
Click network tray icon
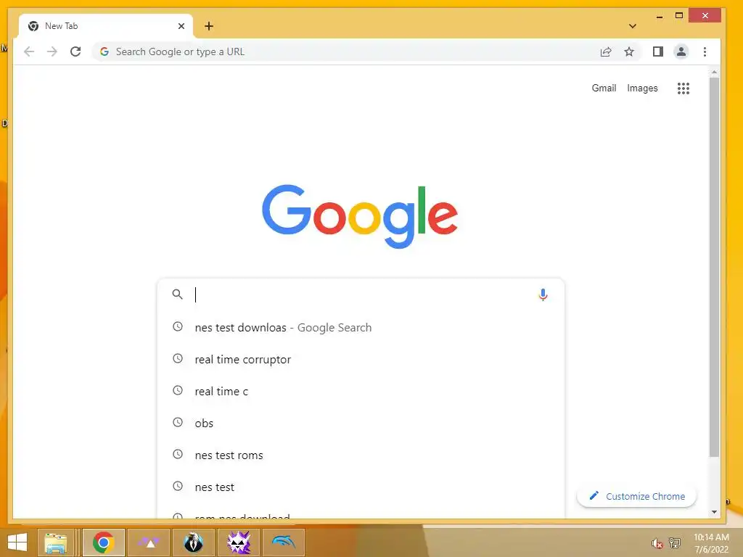point(674,543)
